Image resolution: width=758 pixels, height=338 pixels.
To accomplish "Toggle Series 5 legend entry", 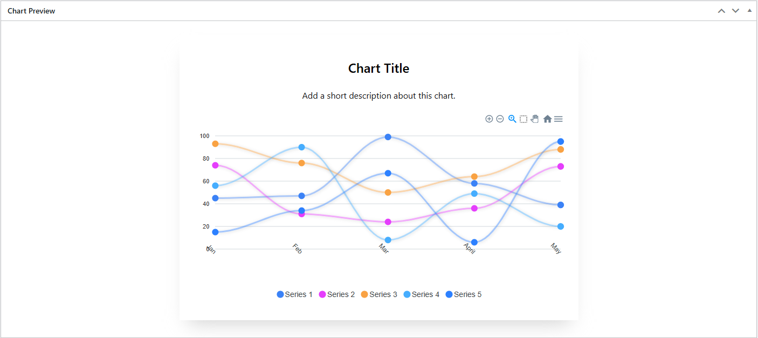I will pos(464,294).
